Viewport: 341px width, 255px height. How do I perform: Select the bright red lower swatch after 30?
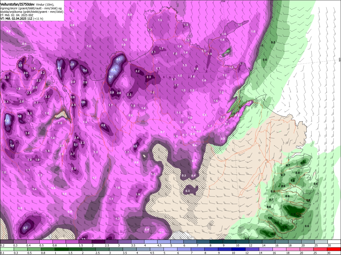pyautogui.click(x=334, y=249)
